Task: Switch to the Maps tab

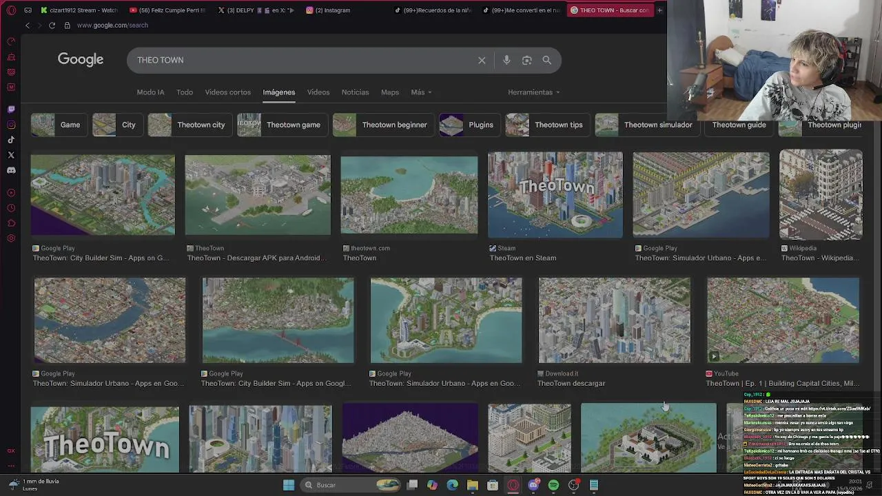Action: [390, 92]
